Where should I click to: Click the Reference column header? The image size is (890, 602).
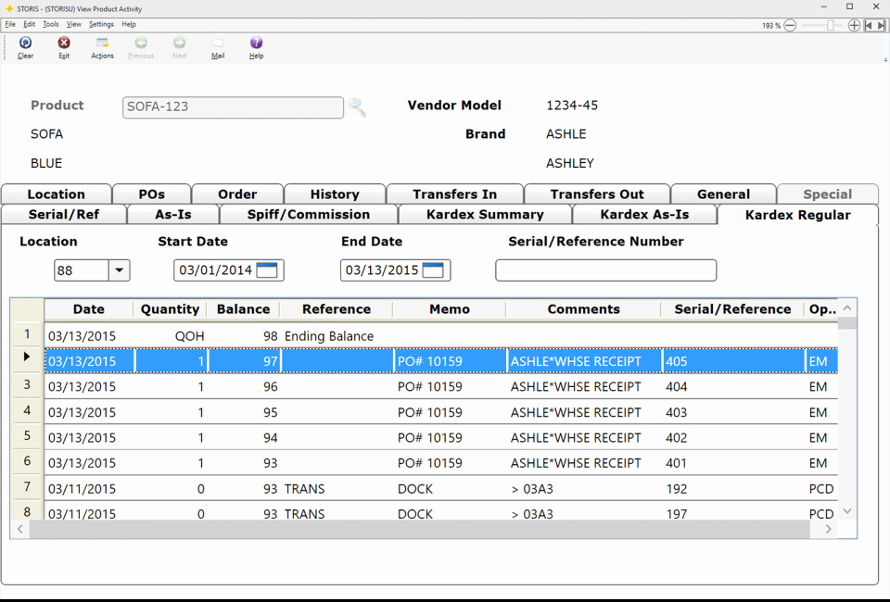(x=336, y=309)
